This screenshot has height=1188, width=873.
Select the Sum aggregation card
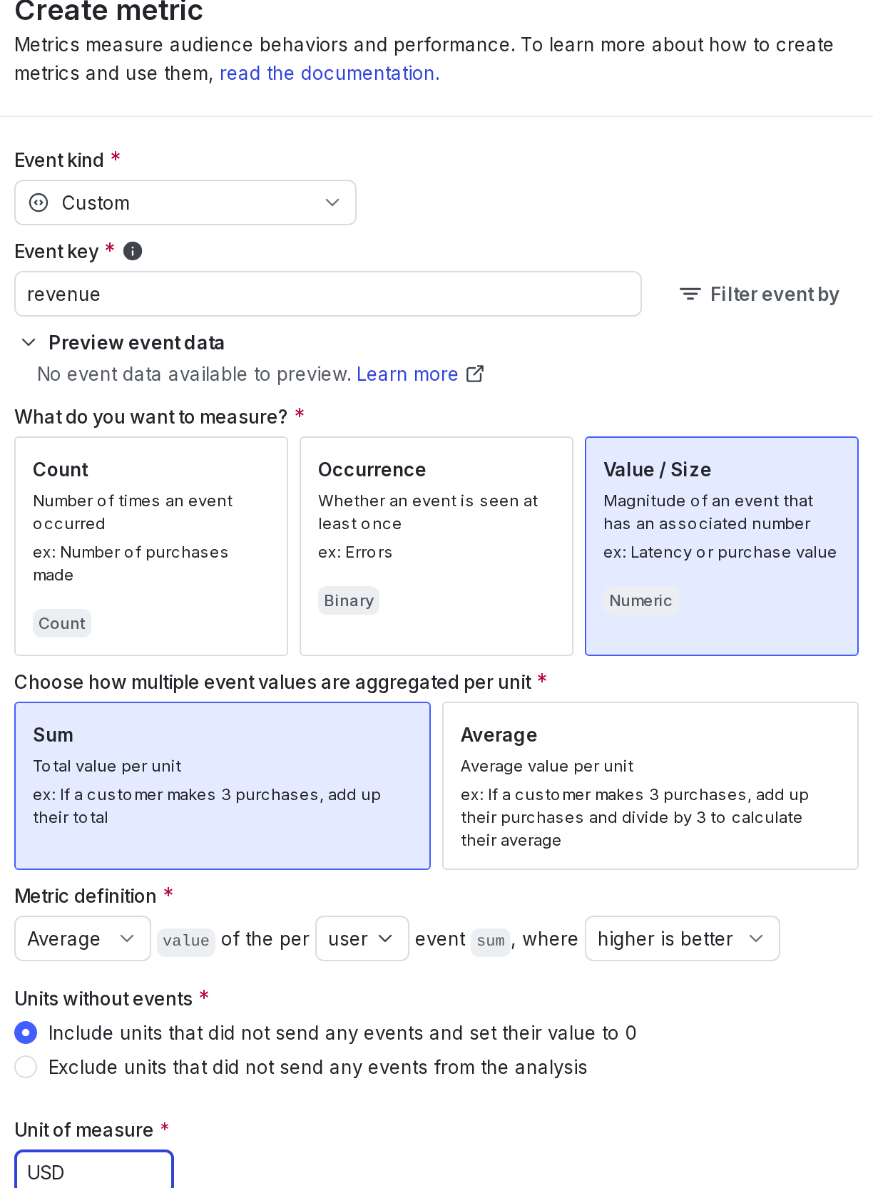click(x=222, y=785)
